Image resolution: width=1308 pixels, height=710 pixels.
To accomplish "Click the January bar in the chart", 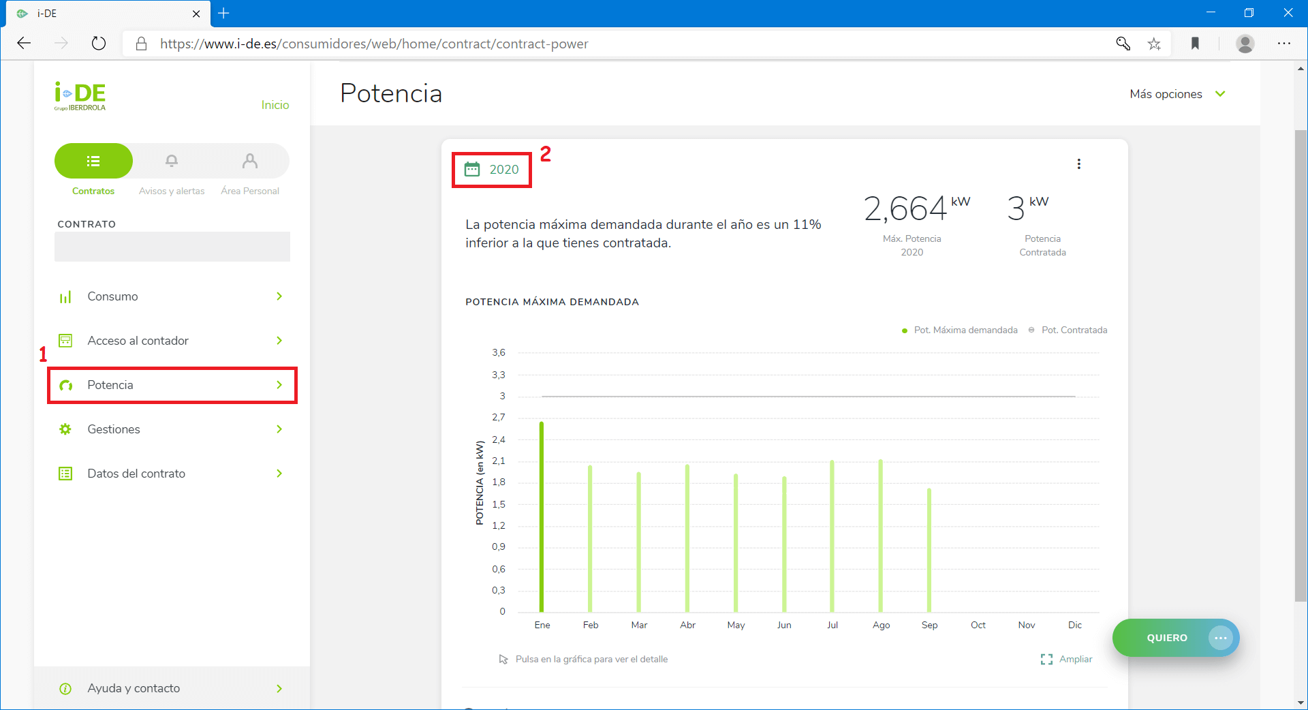I will (x=542, y=518).
